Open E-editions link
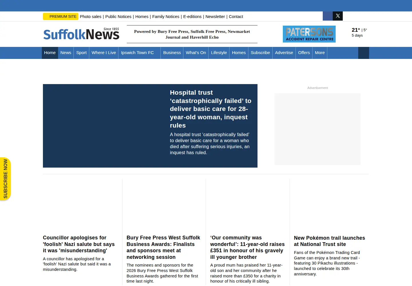 click(192, 17)
